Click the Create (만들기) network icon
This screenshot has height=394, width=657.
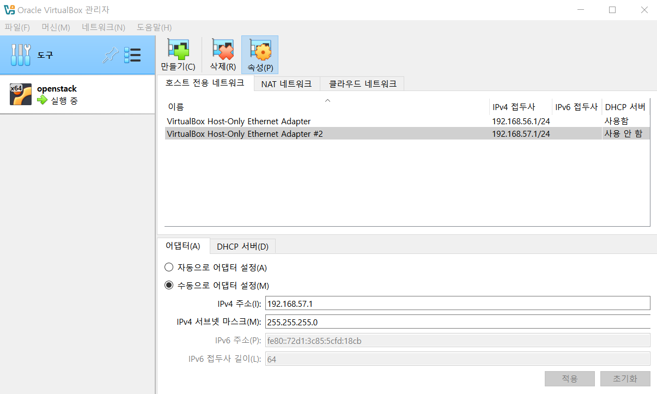point(178,50)
